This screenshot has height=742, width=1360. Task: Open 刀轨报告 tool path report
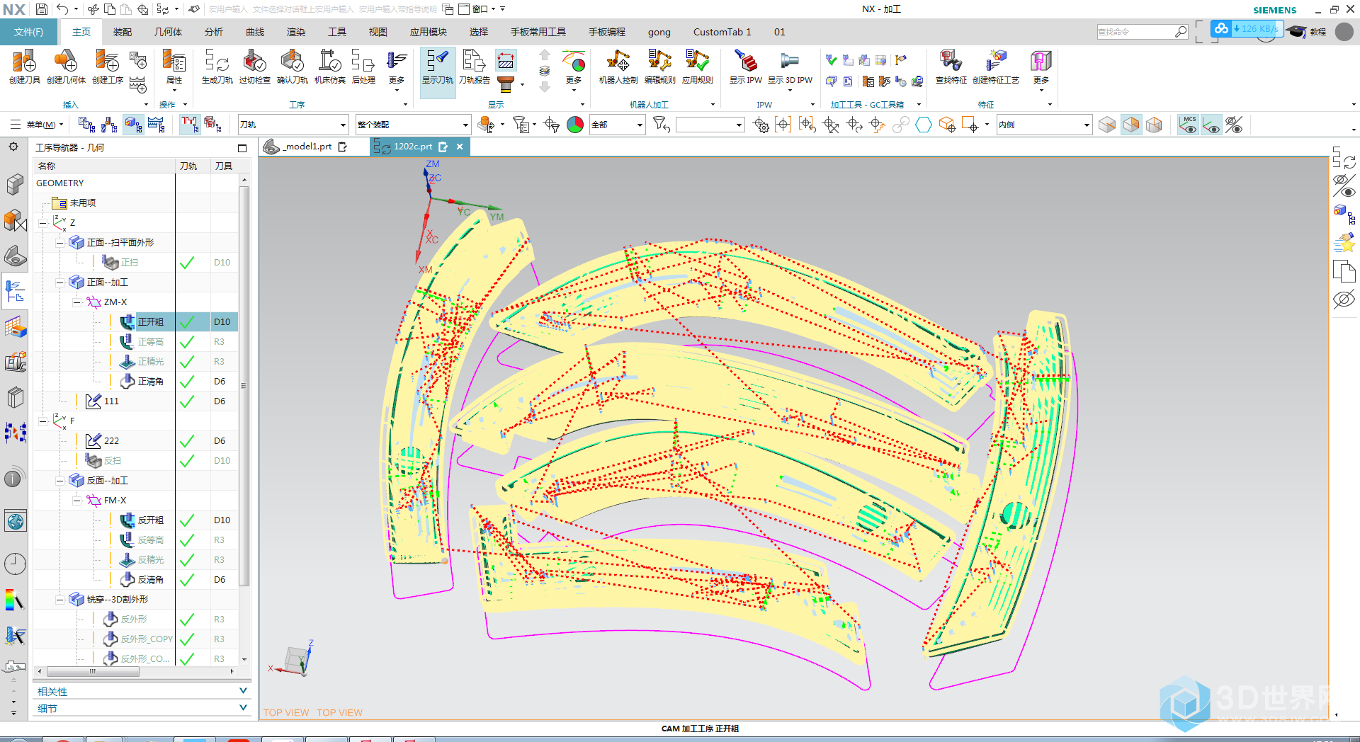[x=474, y=67]
